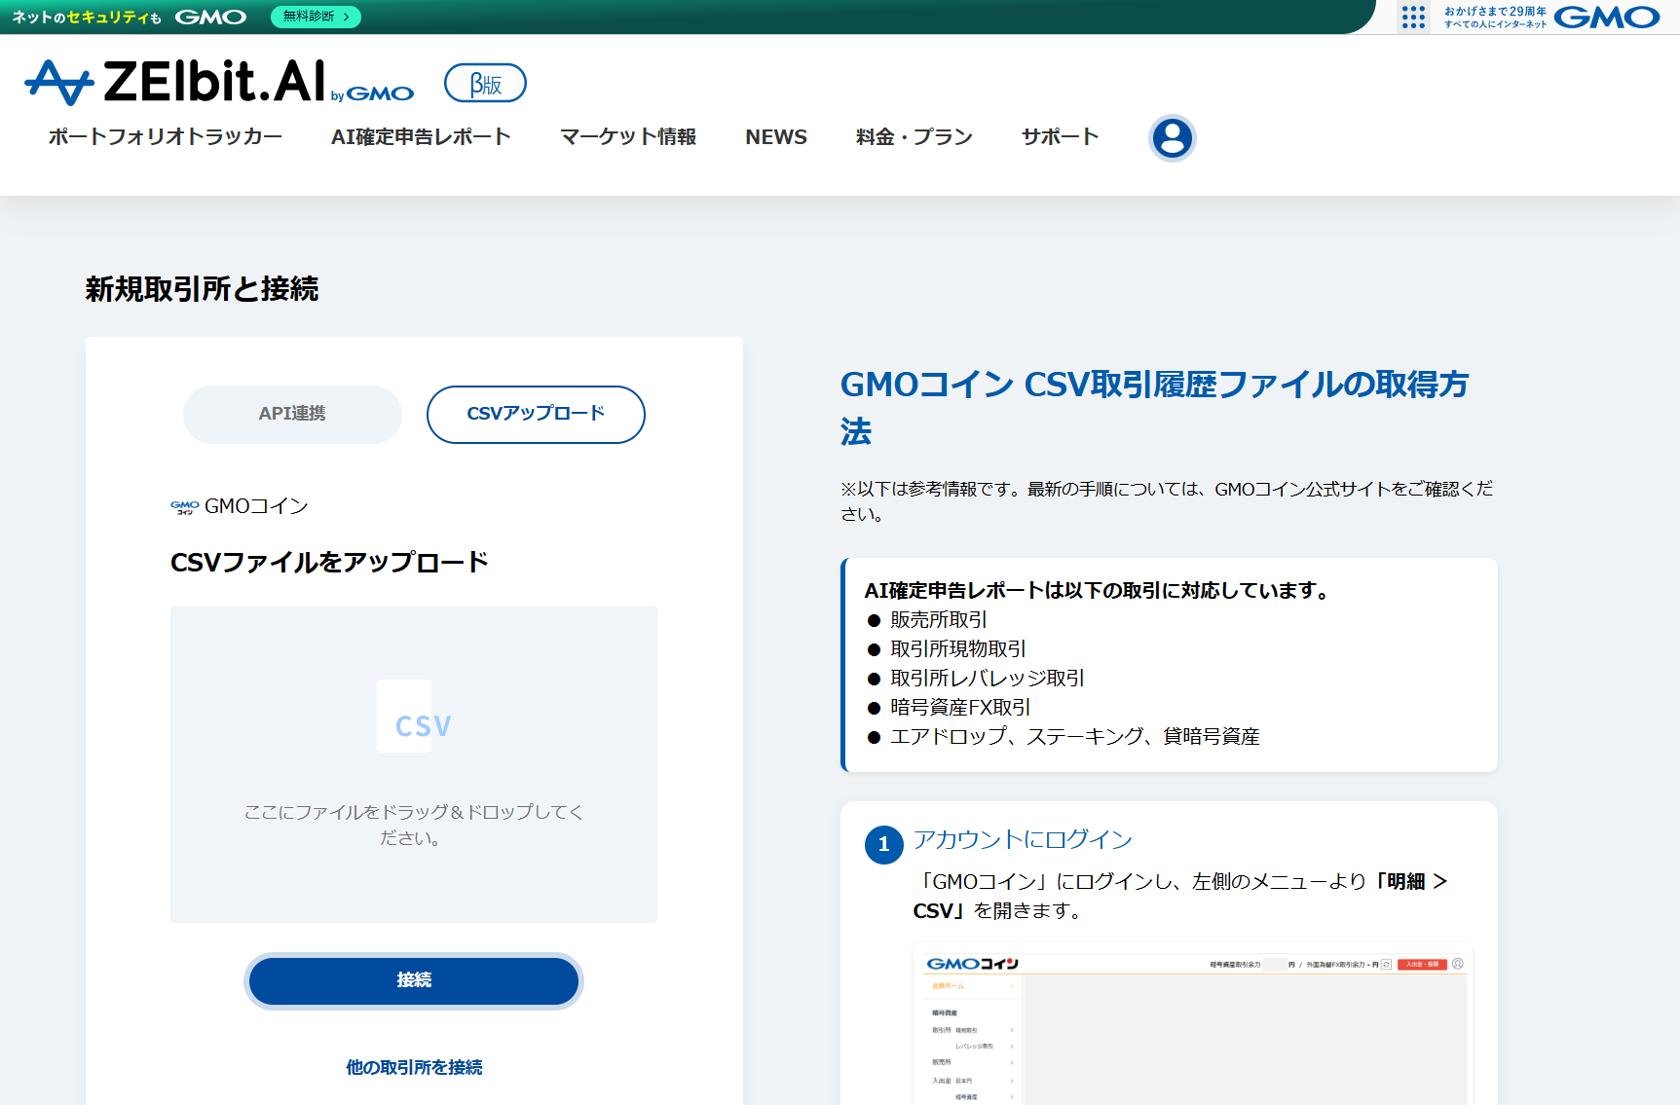Open AI確定申告レポート menu
The width and height of the screenshot is (1680, 1105).
[x=421, y=136]
